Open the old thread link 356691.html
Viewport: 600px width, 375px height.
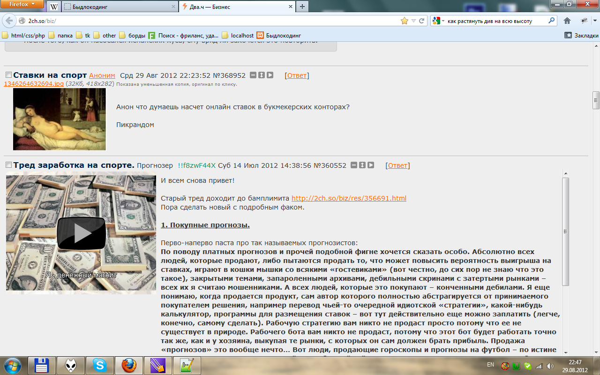349,198
